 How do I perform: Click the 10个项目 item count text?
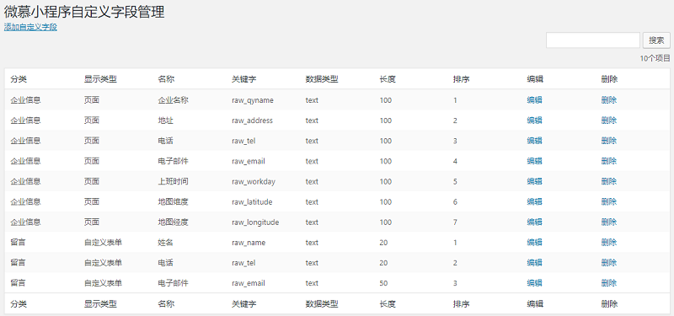655,58
